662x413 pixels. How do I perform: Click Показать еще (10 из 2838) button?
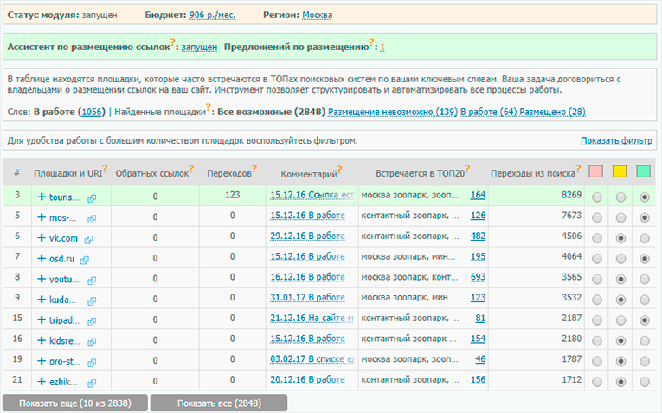click(x=75, y=403)
